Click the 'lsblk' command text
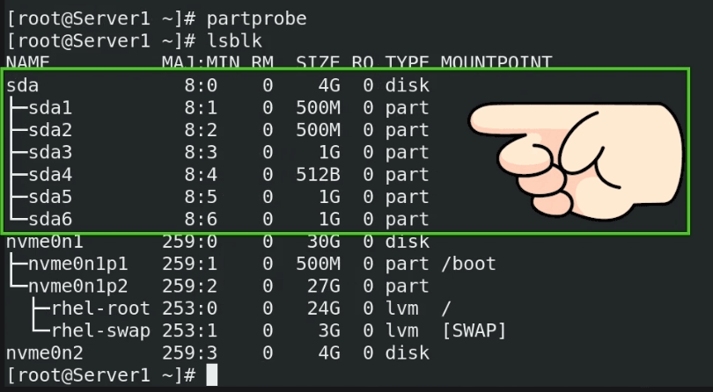This screenshot has width=713, height=392. tap(235, 41)
